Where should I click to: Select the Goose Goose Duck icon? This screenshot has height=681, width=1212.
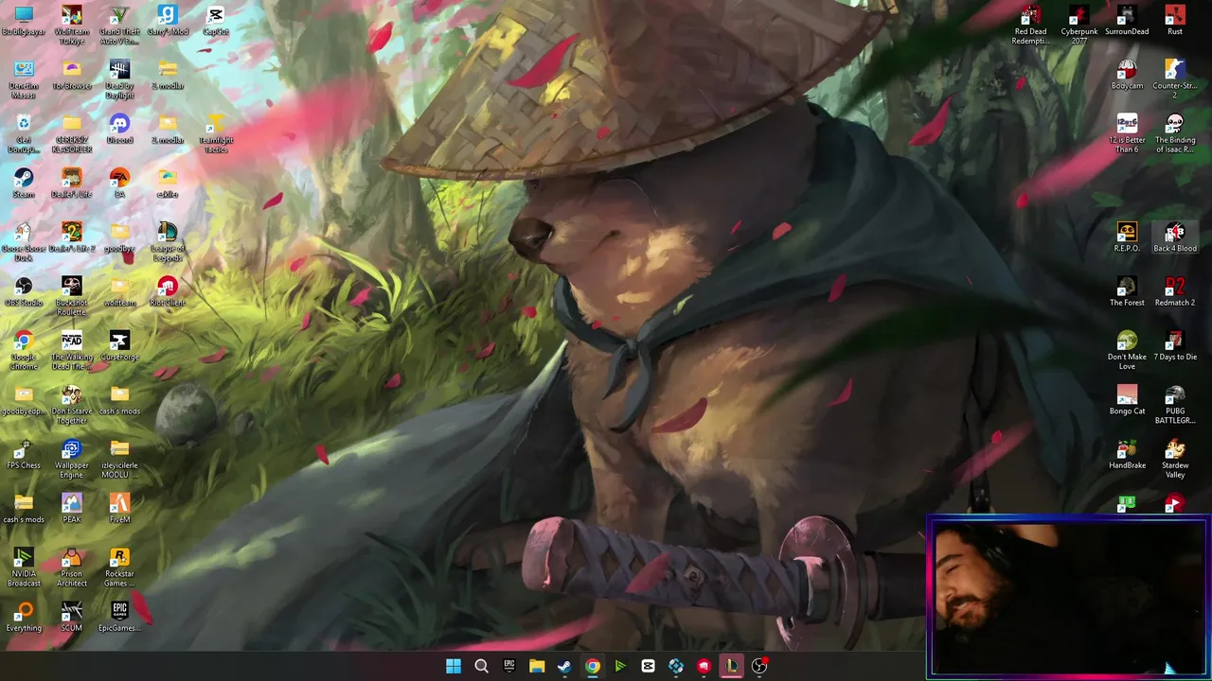24,242
